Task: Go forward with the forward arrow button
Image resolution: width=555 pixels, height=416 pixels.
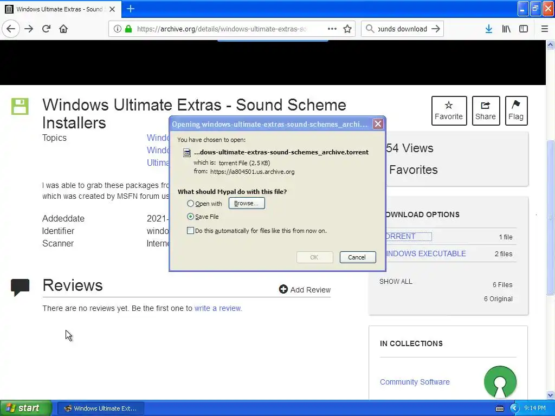Action: pos(29,29)
